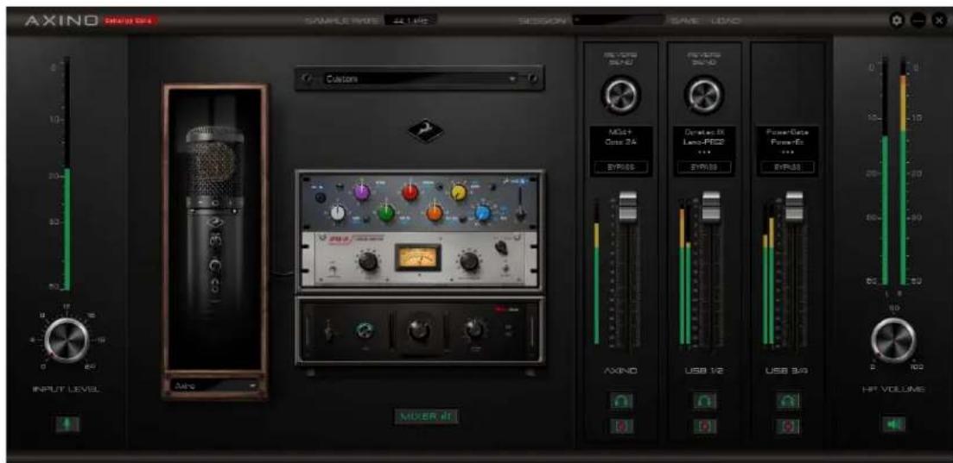Viewport: 953px width, 463px height.
Task: Click the USB 1/2 channel name label
Action: click(704, 371)
